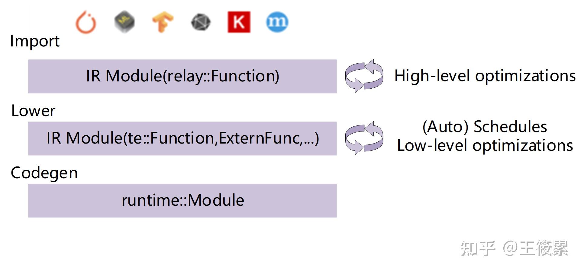Click cycle arrows beside Auto Schedules
Viewport: 584px width, 272px height.
(364, 138)
